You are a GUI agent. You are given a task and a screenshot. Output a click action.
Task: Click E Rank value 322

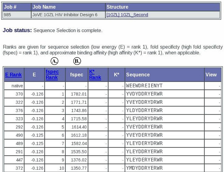point(19,102)
